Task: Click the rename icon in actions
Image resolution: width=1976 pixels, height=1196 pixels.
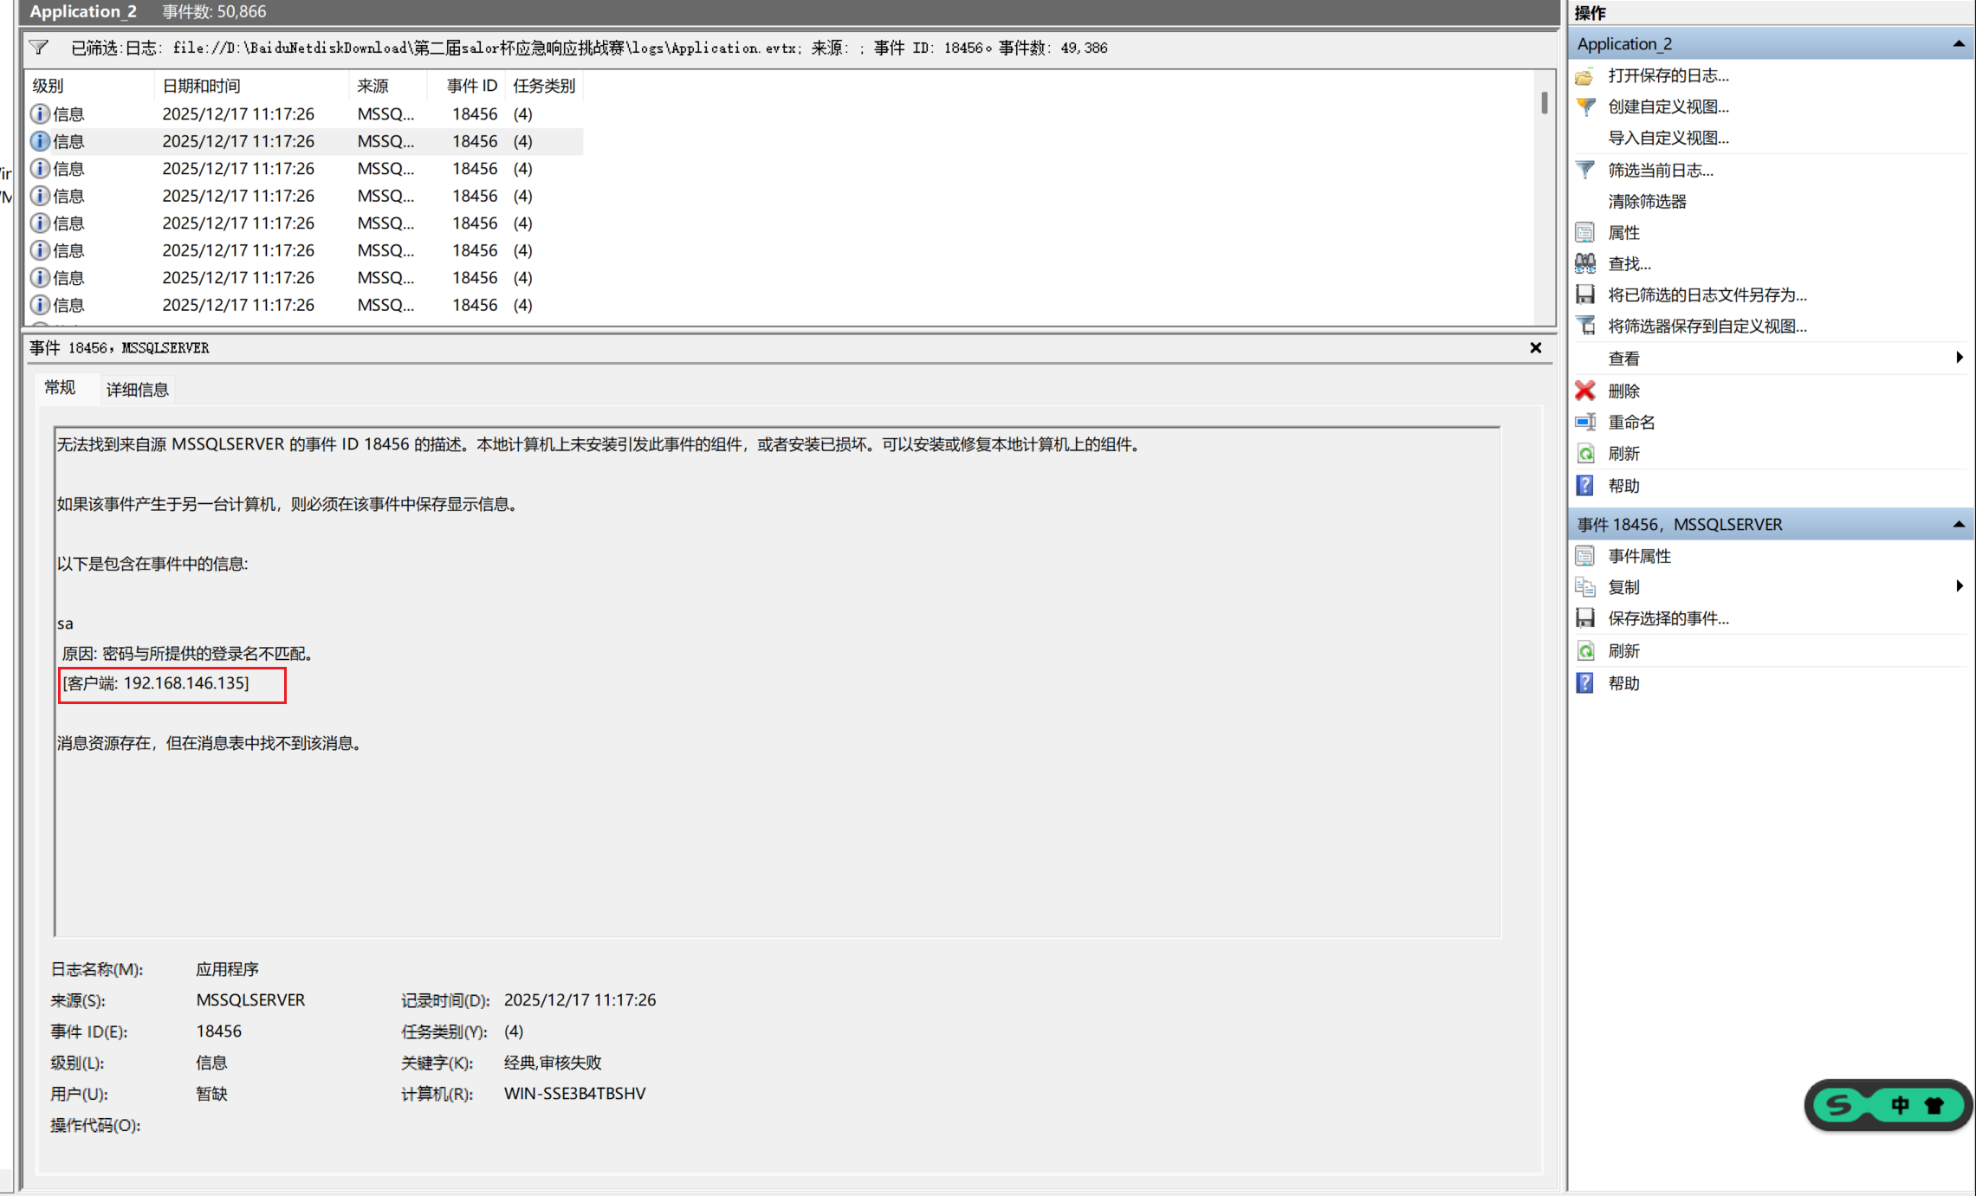Action: 1584,423
